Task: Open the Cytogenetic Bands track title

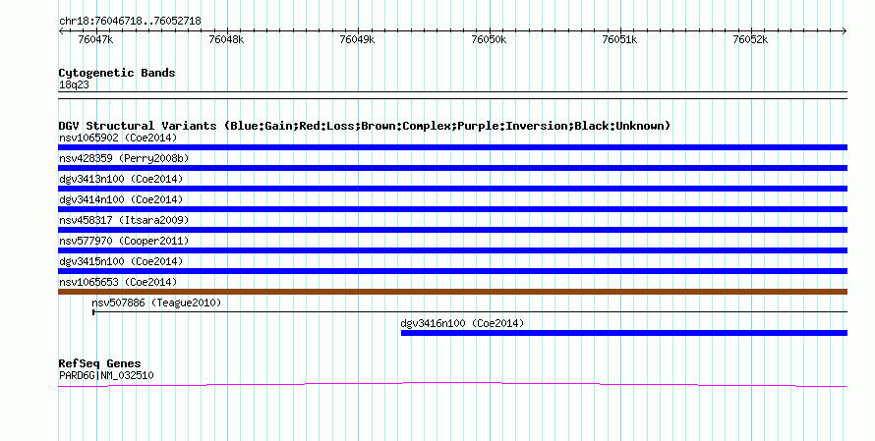Action: (117, 73)
